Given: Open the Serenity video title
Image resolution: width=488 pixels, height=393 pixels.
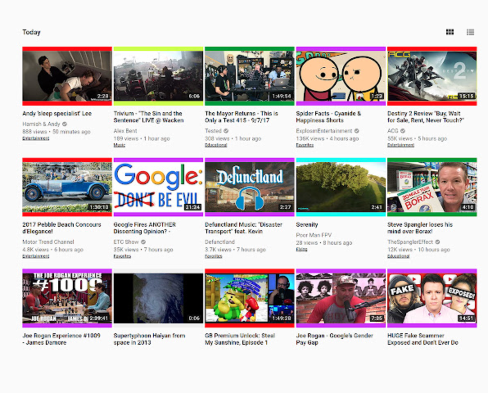Looking at the screenshot, I should [x=307, y=224].
